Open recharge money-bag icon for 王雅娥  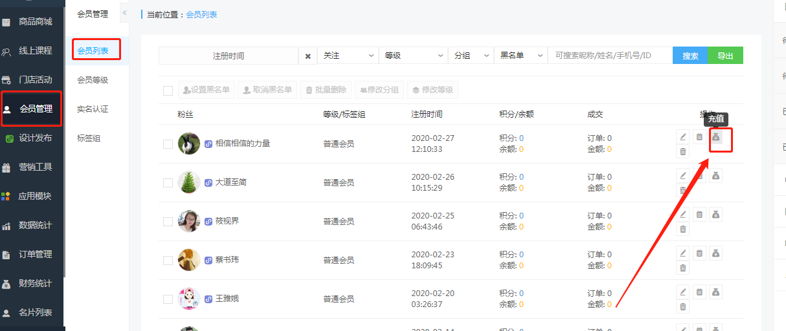715,292
